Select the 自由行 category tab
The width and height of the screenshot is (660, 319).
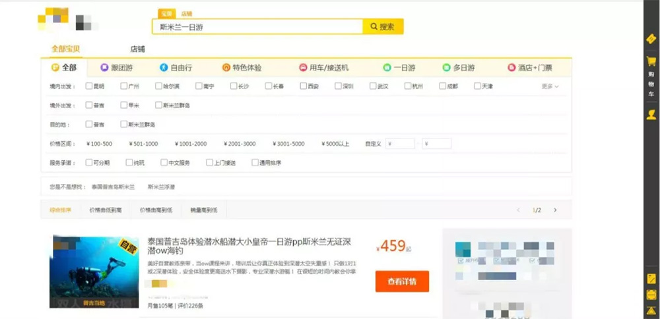point(176,68)
